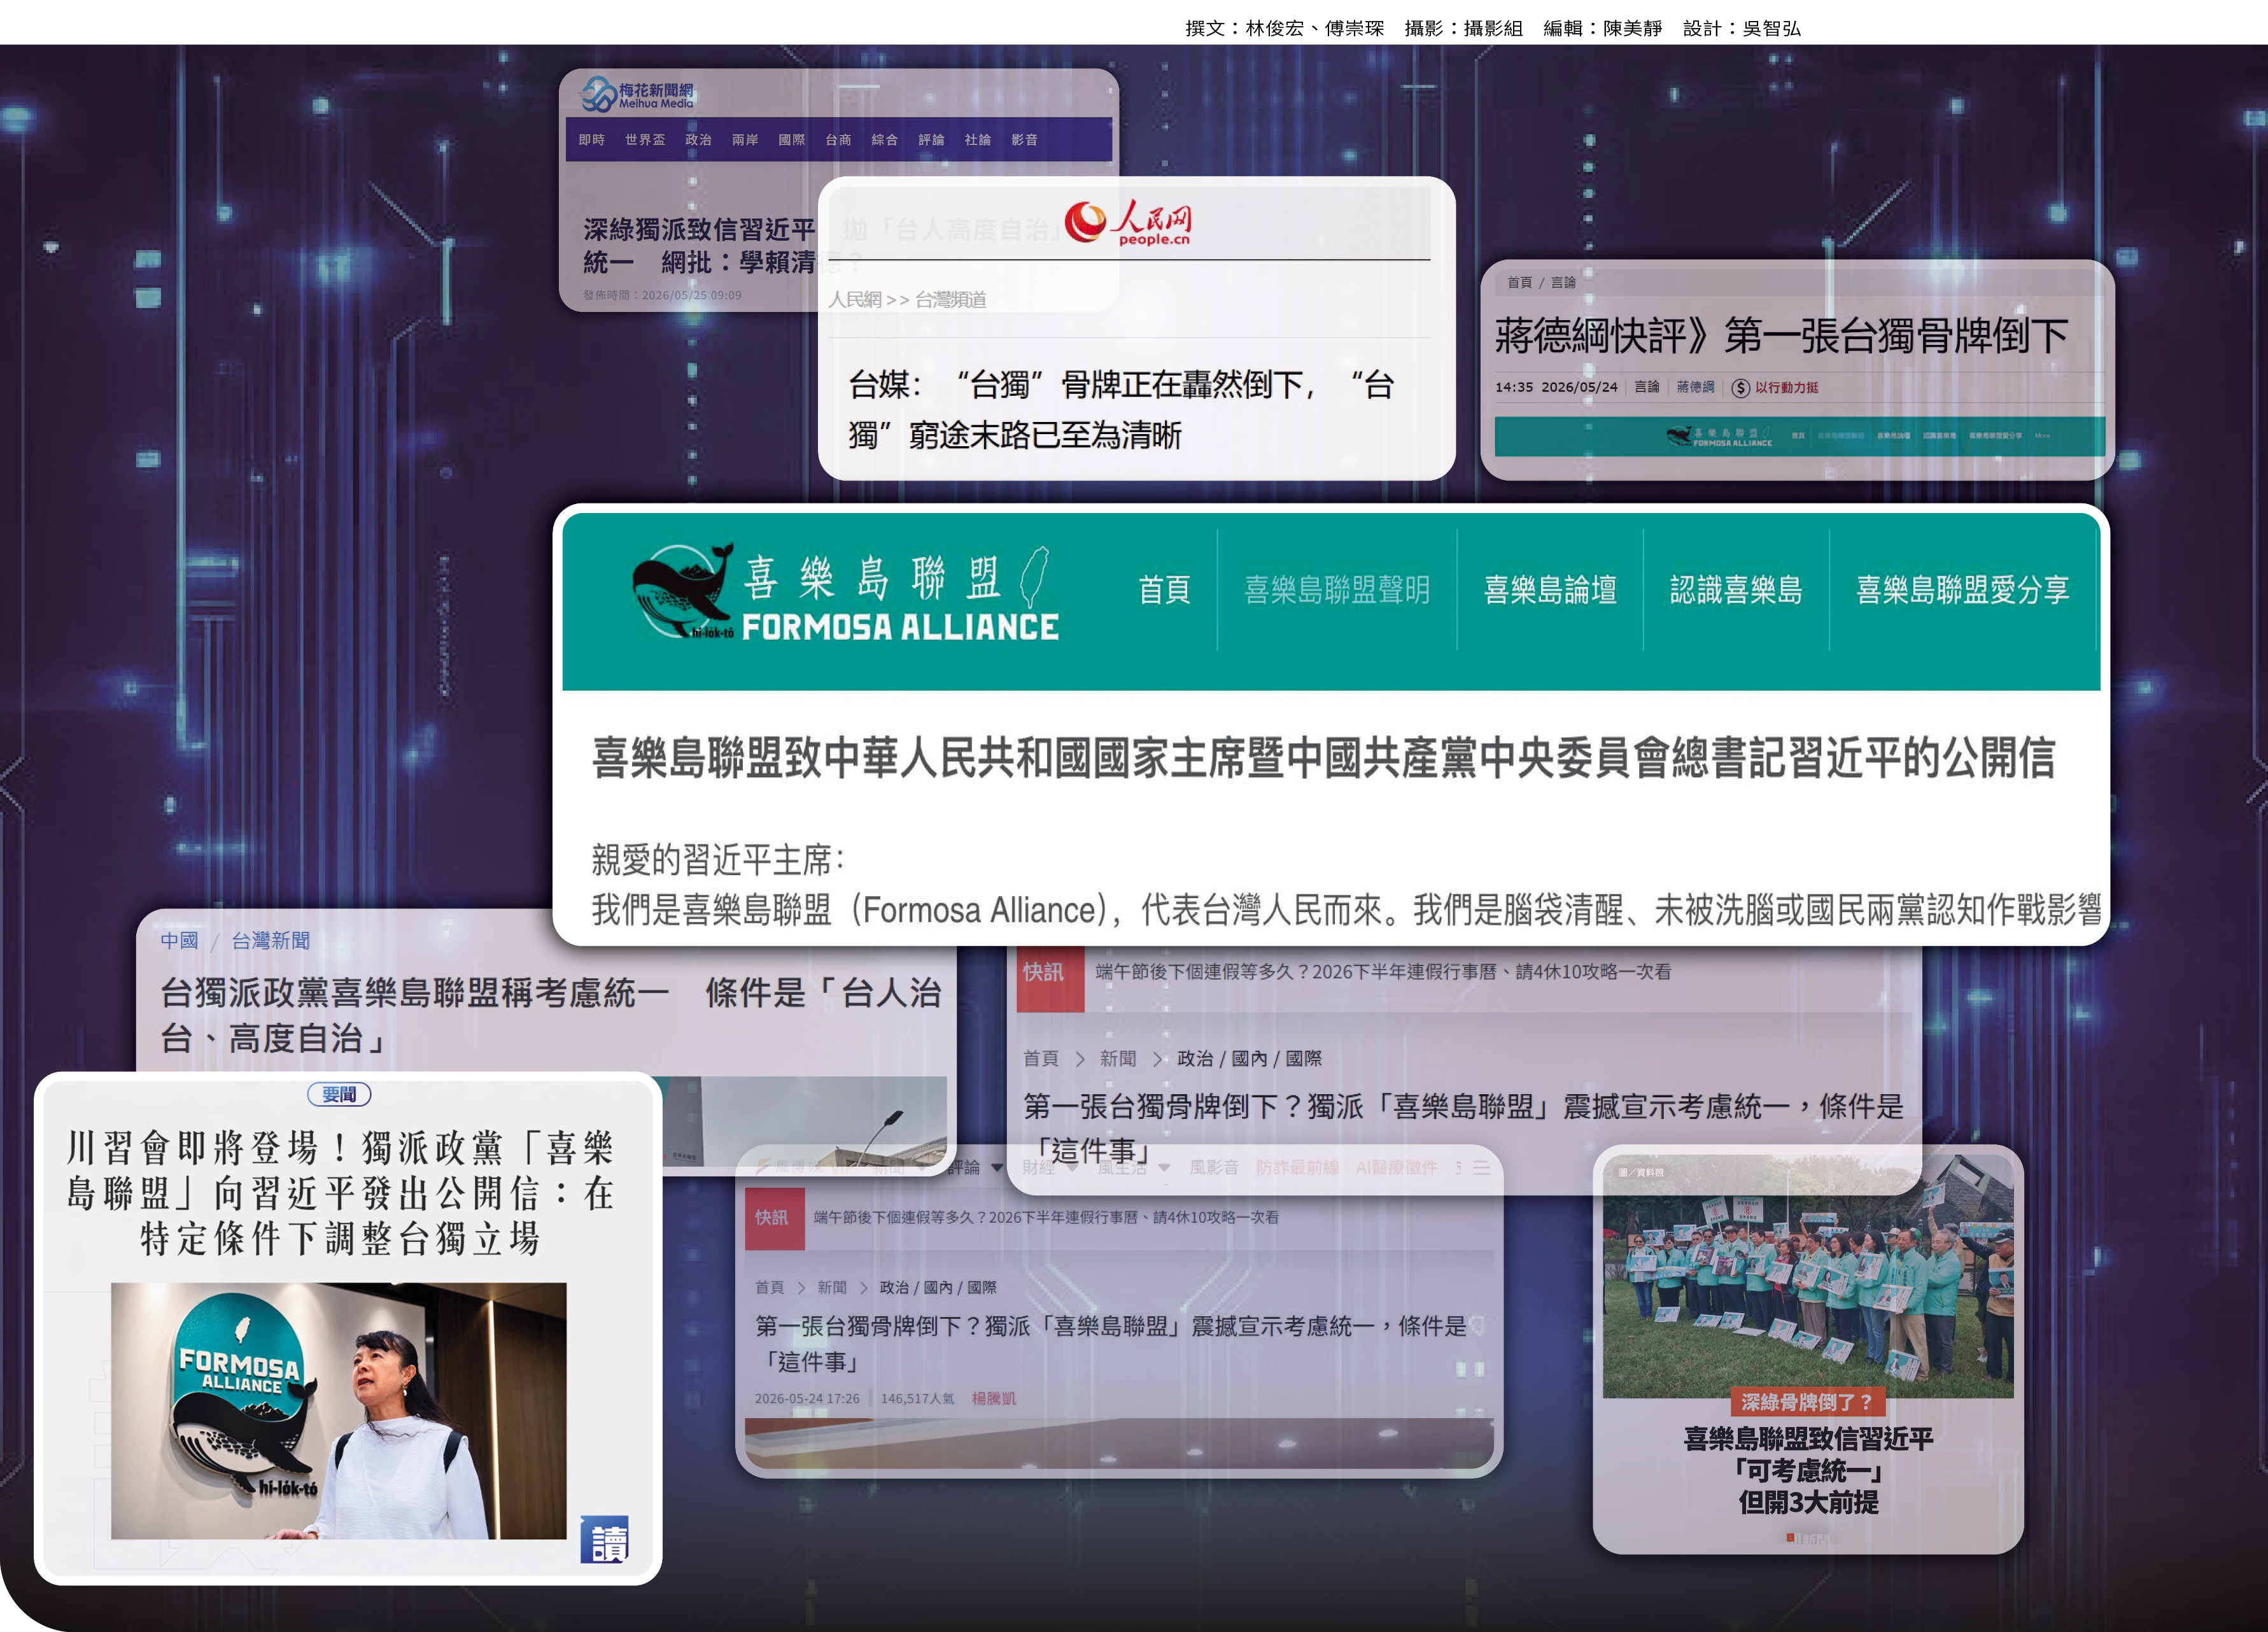2268x1632 pixels.
Task: Expand the 風生活 dropdown arrow
Action: 1164,1168
